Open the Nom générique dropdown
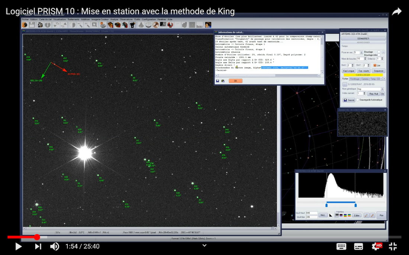Viewport: 409px width, 255px height. pyautogui.click(x=383, y=89)
